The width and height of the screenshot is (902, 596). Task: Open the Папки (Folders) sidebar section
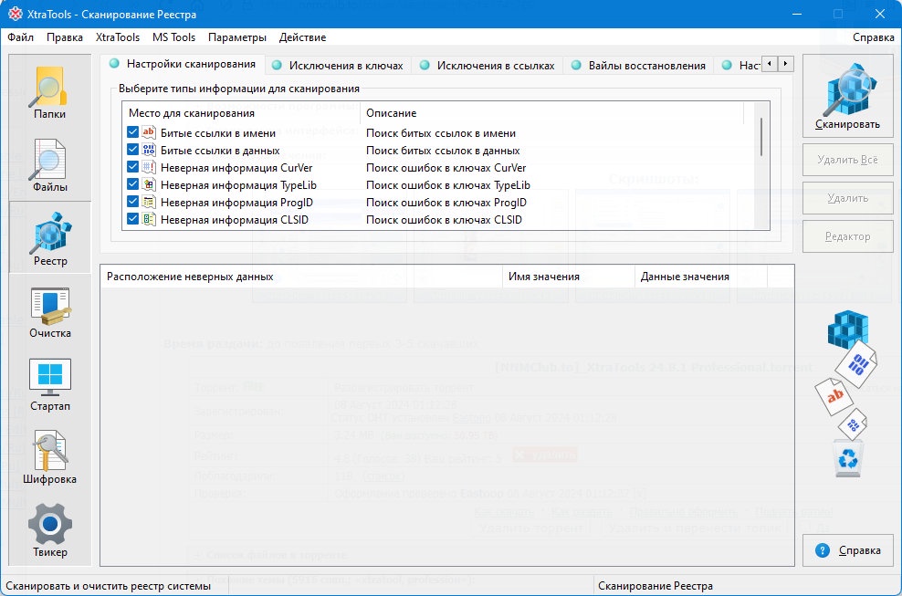point(50,92)
